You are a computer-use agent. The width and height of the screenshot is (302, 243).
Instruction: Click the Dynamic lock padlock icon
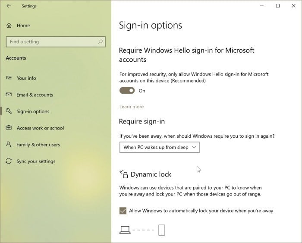pos(124,174)
